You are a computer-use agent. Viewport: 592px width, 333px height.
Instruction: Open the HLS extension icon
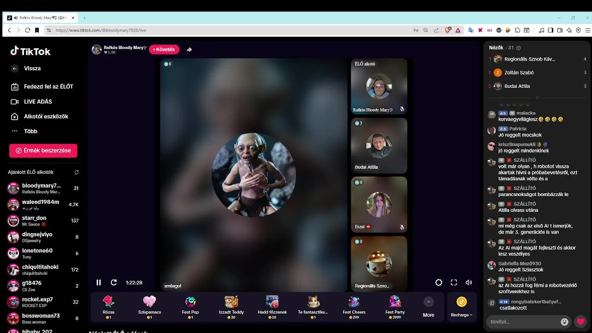click(490, 30)
